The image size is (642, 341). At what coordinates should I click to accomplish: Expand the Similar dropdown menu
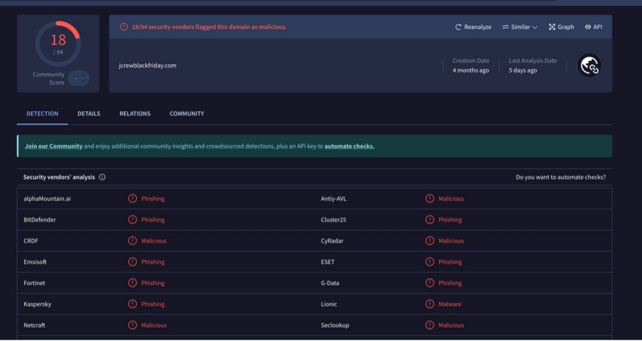click(520, 27)
